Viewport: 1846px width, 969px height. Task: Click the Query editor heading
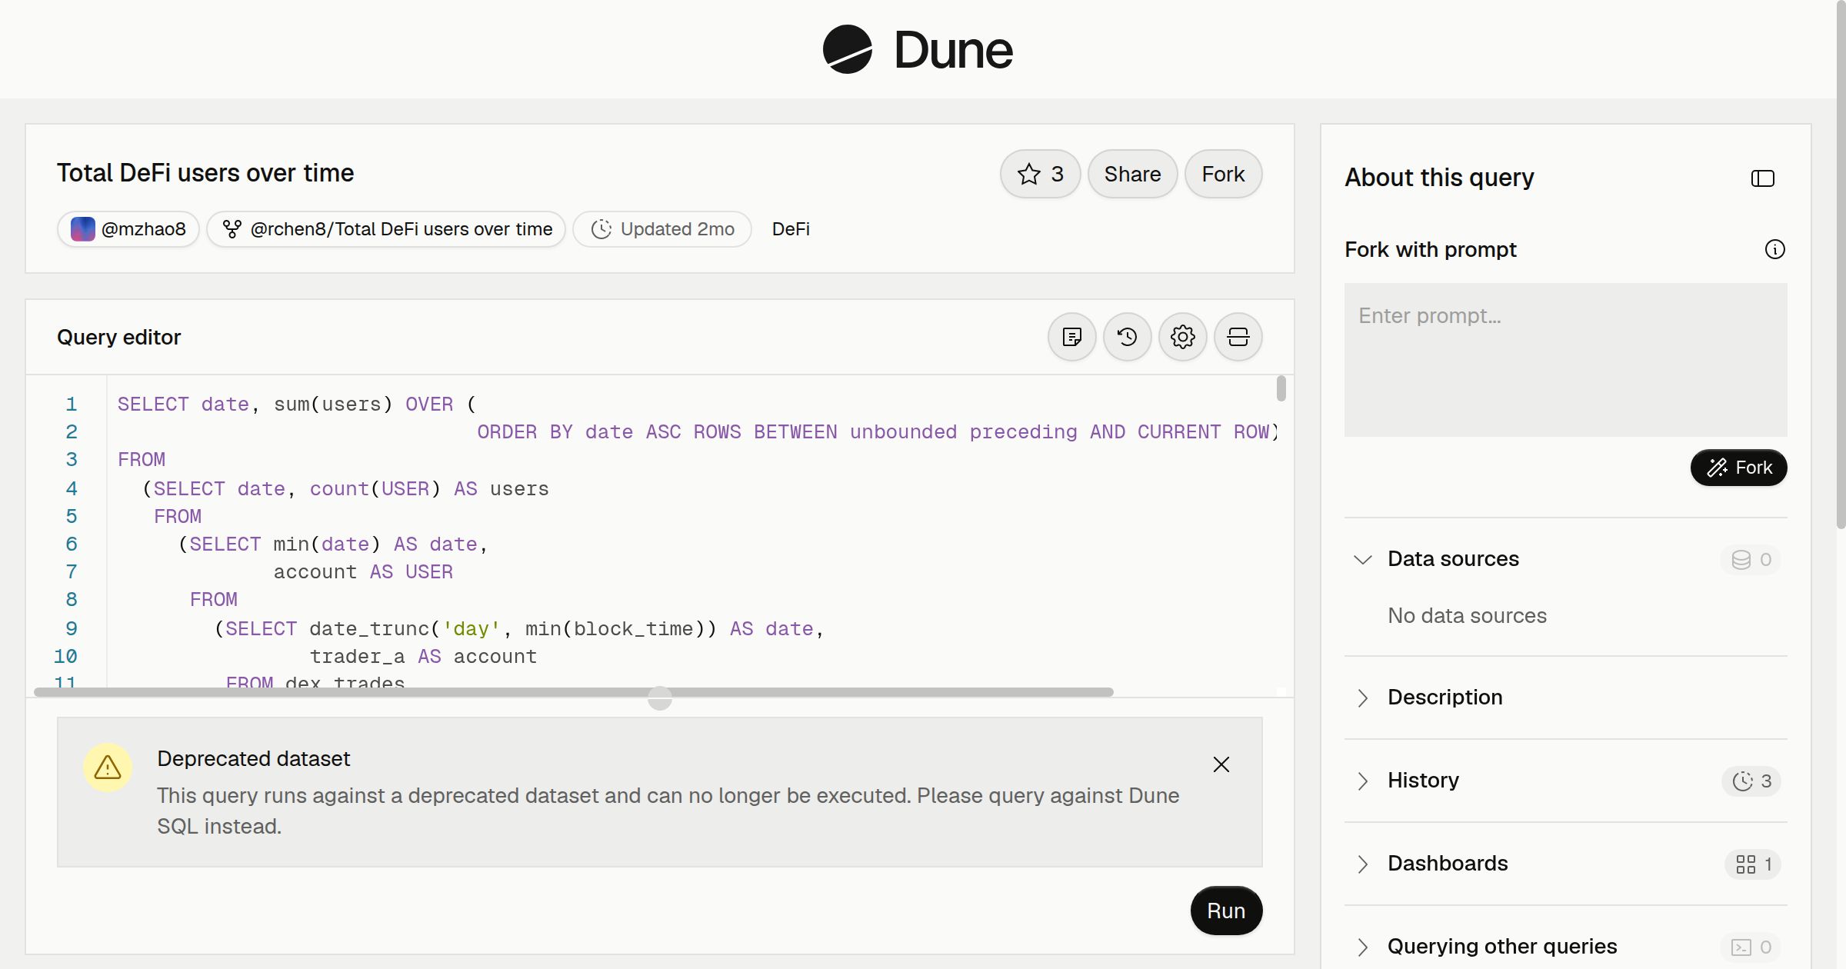119,337
